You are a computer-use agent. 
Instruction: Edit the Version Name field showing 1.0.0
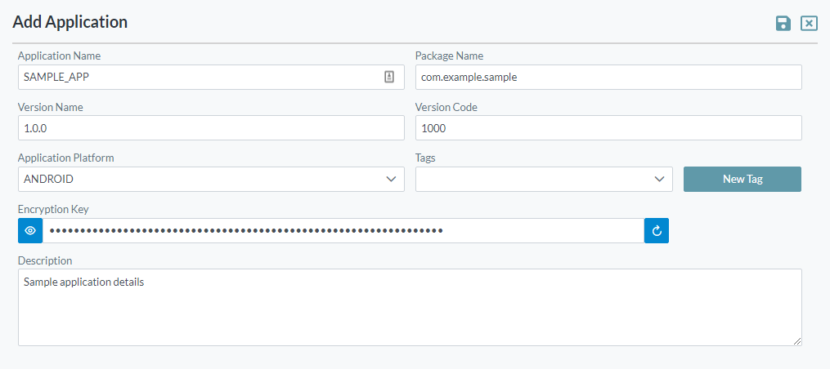point(210,128)
